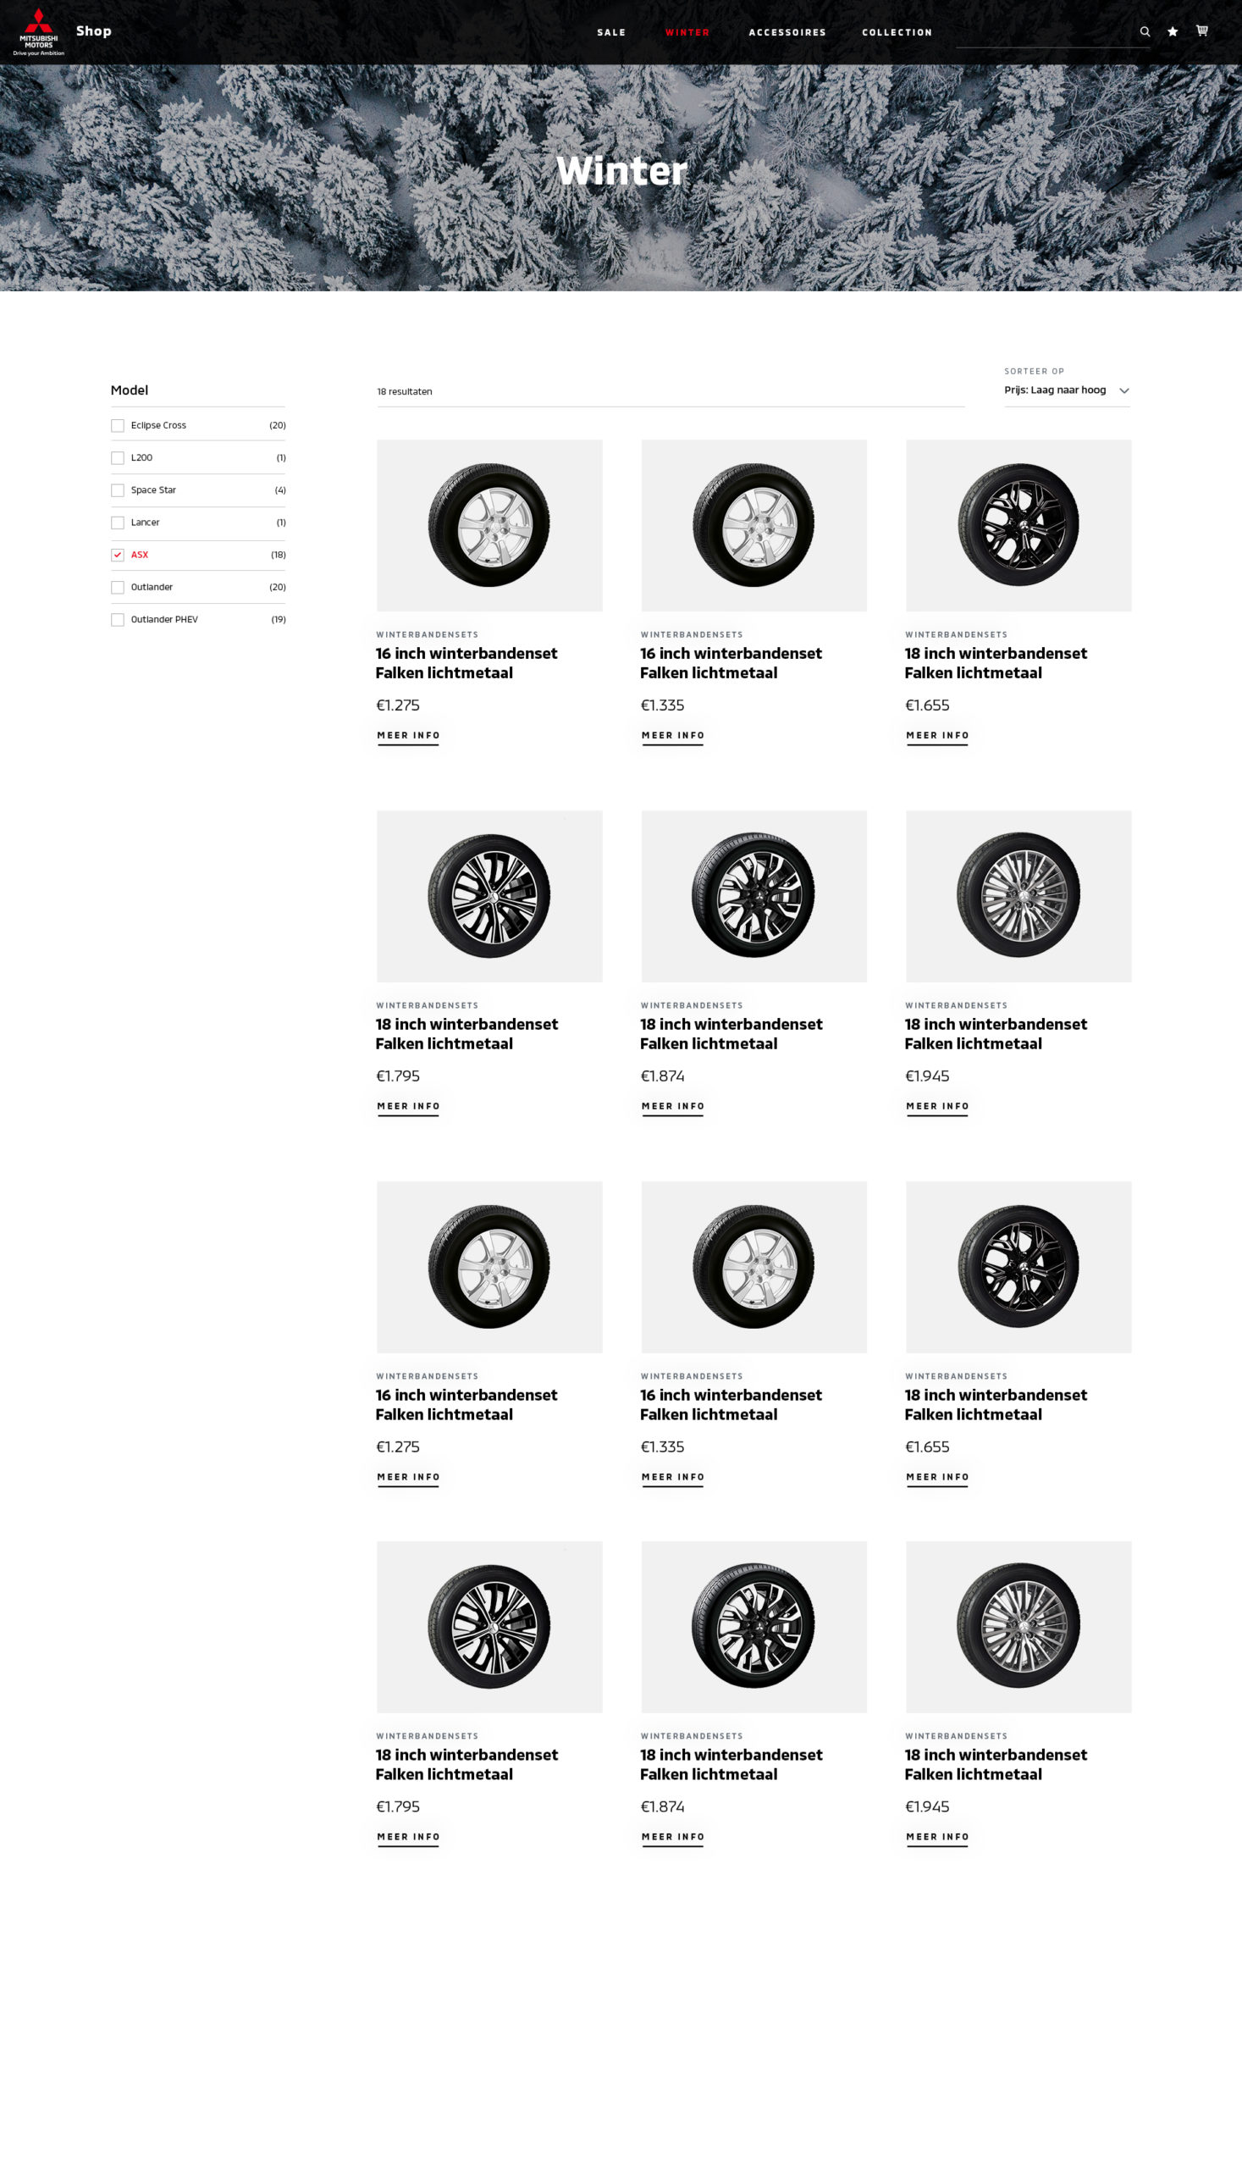Viewport: 1242px width, 2168px height.
Task: Click Meer Info for the €1.275 set in the first row
Action: point(408,735)
